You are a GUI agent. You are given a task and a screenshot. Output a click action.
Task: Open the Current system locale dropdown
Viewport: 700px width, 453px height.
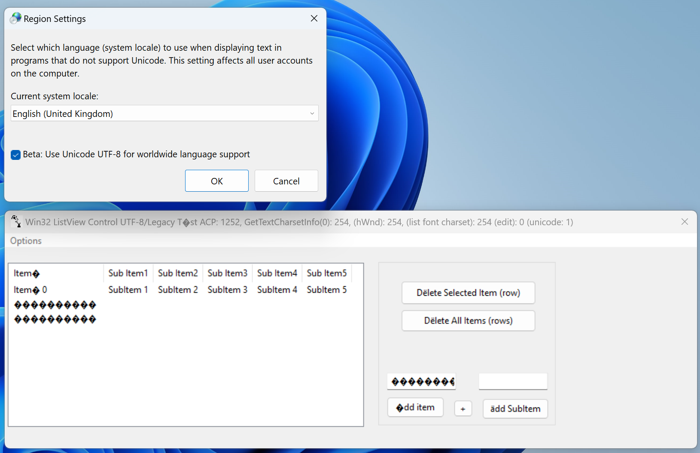164,113
